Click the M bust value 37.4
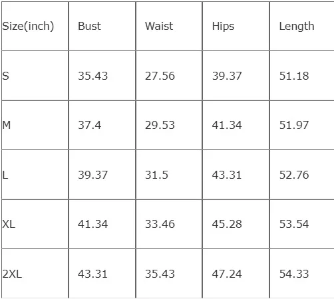 [89, 125]
